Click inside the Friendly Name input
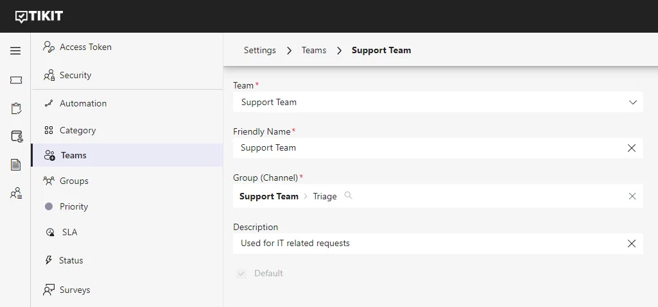Viewport: 658px width, 307px height. (x=438, y=148)
